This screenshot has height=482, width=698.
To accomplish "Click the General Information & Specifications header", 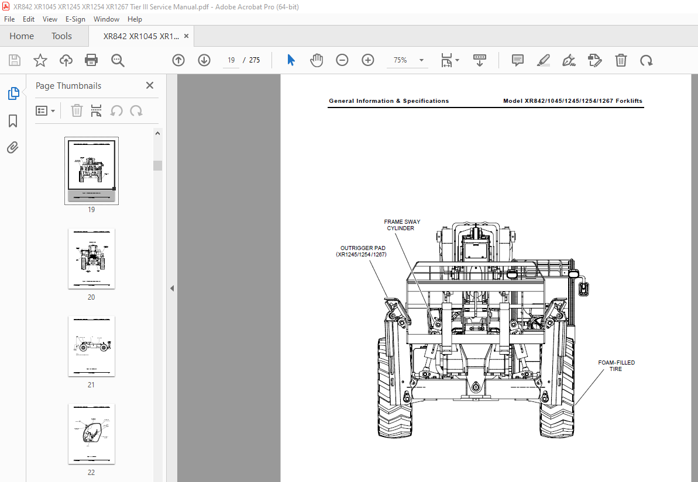I will pyautogui.click(x=388, y=101).
